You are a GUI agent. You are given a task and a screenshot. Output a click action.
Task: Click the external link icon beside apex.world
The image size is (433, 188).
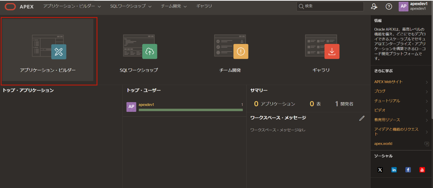click(427, 144)
